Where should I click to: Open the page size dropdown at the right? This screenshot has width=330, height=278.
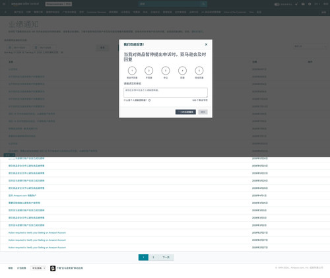310,46
